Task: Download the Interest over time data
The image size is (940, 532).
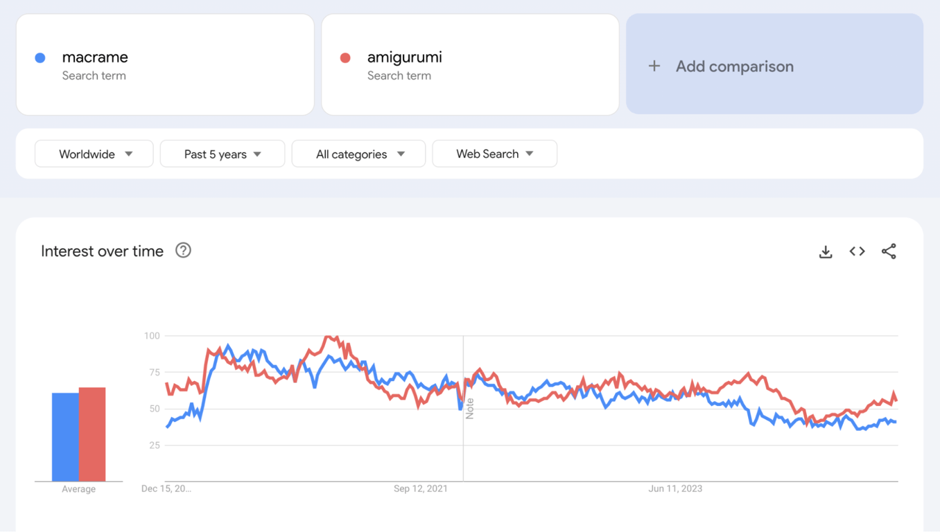Action: [825, 251]
